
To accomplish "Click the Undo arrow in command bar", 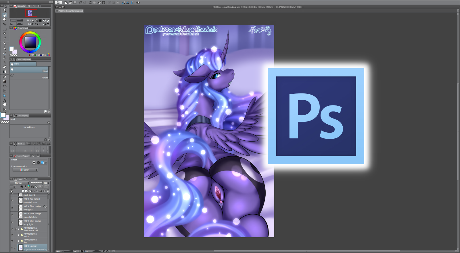I will coord(80,3).
